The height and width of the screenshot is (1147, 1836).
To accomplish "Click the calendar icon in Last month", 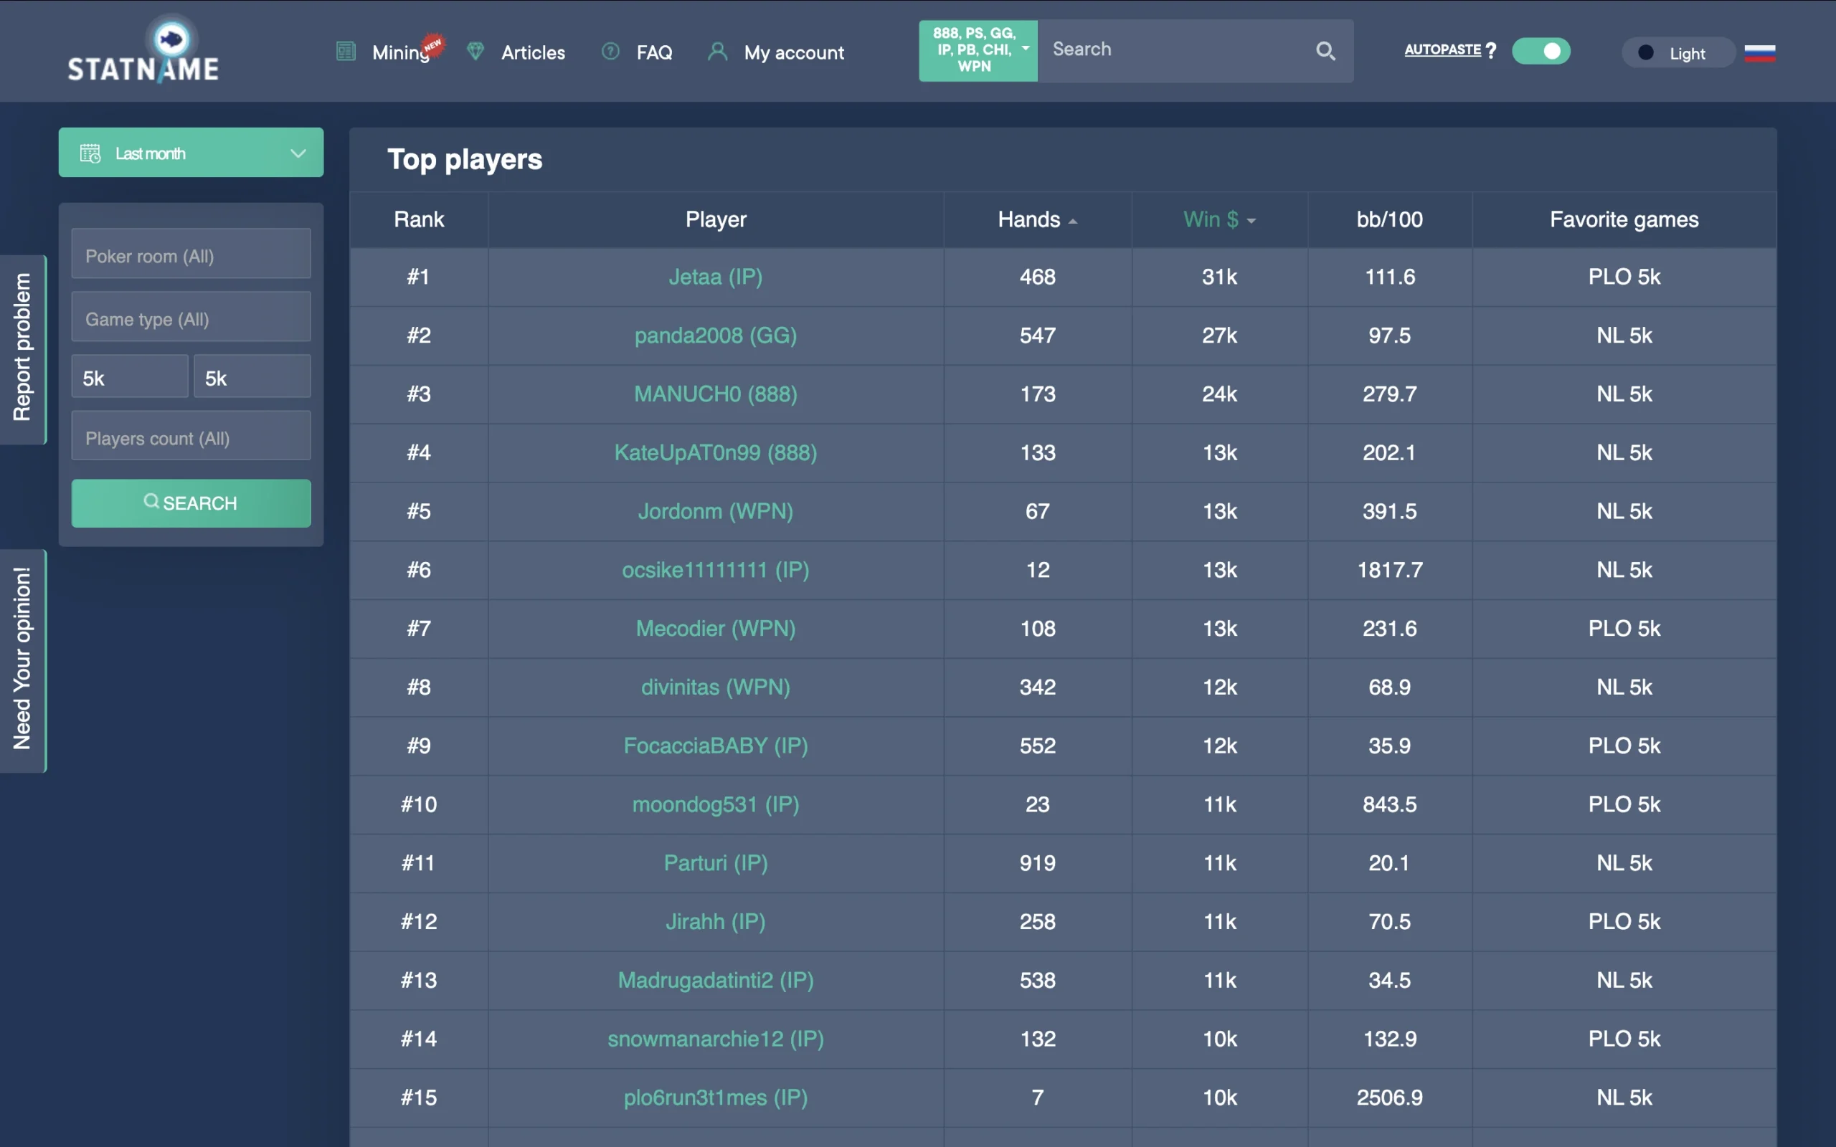I will pyautogui.click(x=90, y=153).
